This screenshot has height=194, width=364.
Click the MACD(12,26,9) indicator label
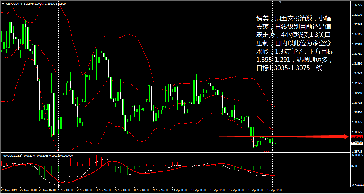tap(12, 155)
